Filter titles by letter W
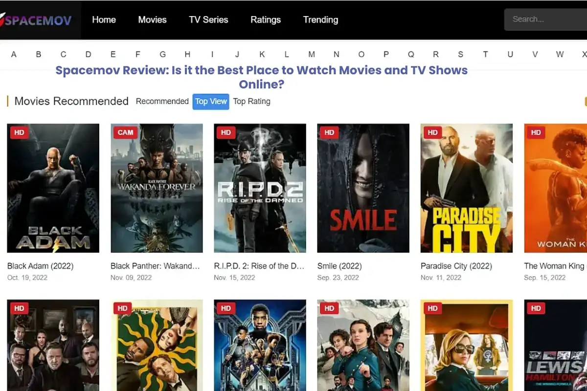This screenshot has width=587, height=391. click(x=560, y=54)
